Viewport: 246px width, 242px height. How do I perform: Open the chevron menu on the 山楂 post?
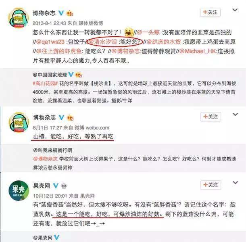coord(235,115)
